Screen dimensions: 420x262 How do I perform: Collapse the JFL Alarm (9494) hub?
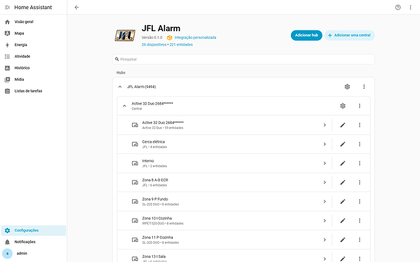120,87
